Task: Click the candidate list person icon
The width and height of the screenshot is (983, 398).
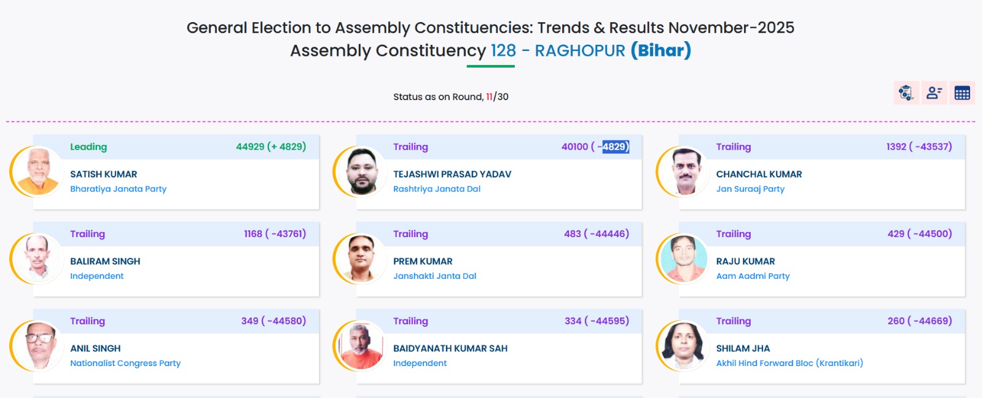Action: tap(934, 93)
